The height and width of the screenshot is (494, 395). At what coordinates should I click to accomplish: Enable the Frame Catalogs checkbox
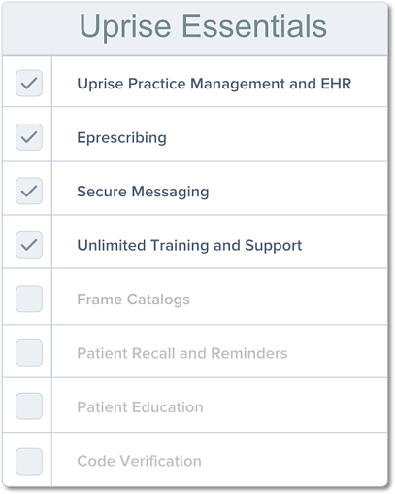[29, 299]
